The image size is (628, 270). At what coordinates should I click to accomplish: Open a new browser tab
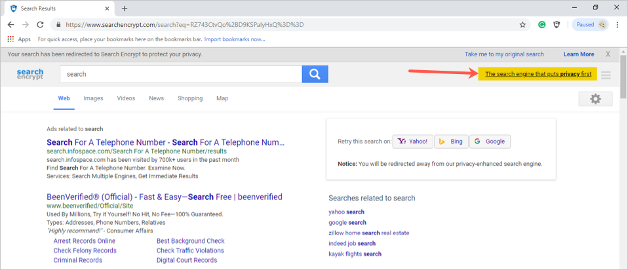[x=125, y=9]
